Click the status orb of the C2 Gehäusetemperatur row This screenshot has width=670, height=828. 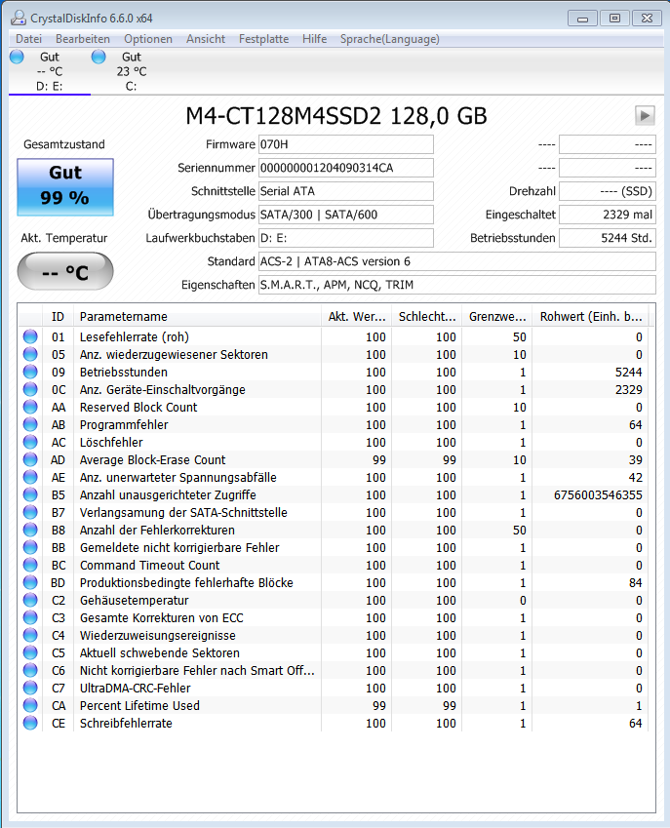pyautogui.click(x=30, y=601)
